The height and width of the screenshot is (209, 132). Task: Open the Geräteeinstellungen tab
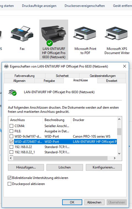pyautogui.click(x=103, y=76)
